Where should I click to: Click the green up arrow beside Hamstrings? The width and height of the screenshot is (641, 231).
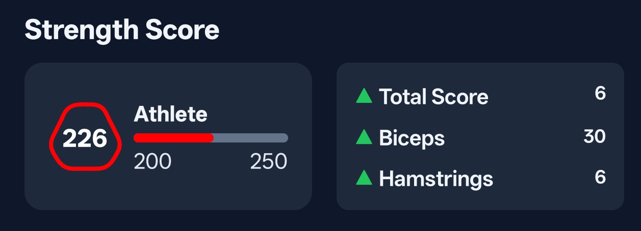pyautogui.click(x=364, y=178)
